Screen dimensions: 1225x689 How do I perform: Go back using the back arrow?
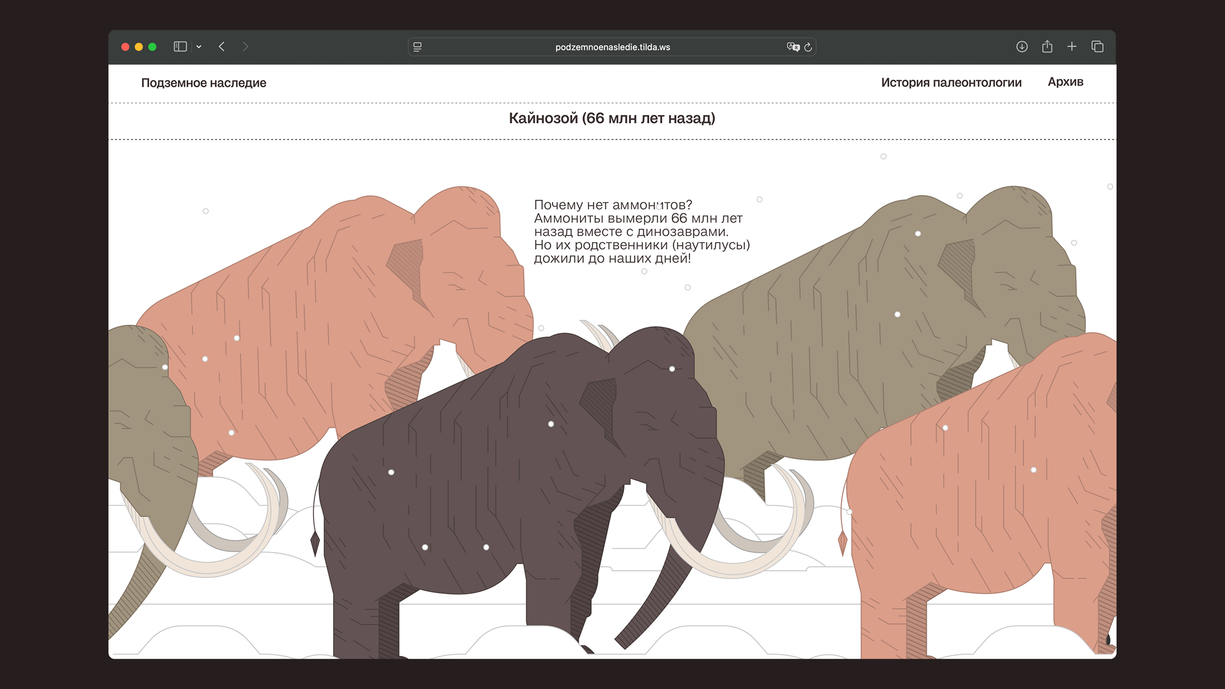point(222,47)
